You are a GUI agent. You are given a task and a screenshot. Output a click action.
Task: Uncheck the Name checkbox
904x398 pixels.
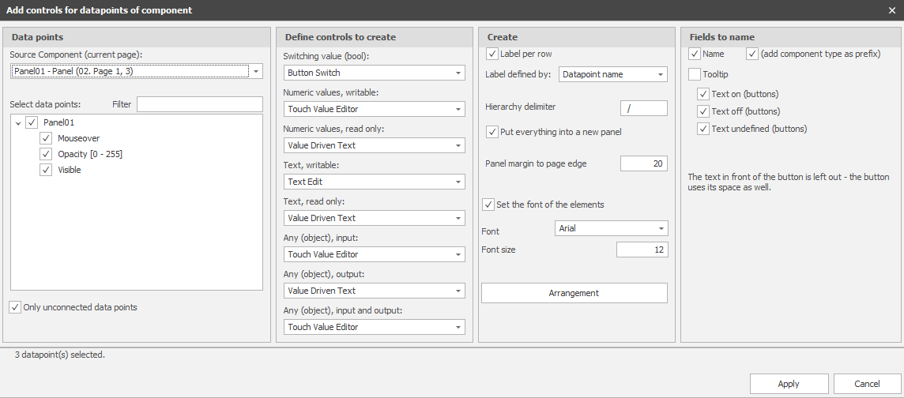click(695, 54)
